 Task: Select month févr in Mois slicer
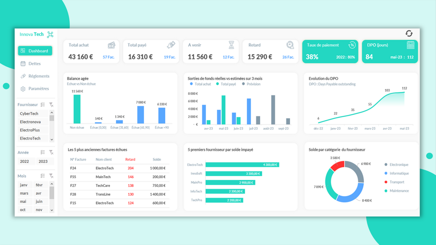41,185
